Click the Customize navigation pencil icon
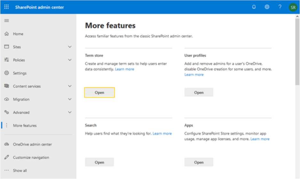This screenshot has width=300, height=179. (6, 158)
